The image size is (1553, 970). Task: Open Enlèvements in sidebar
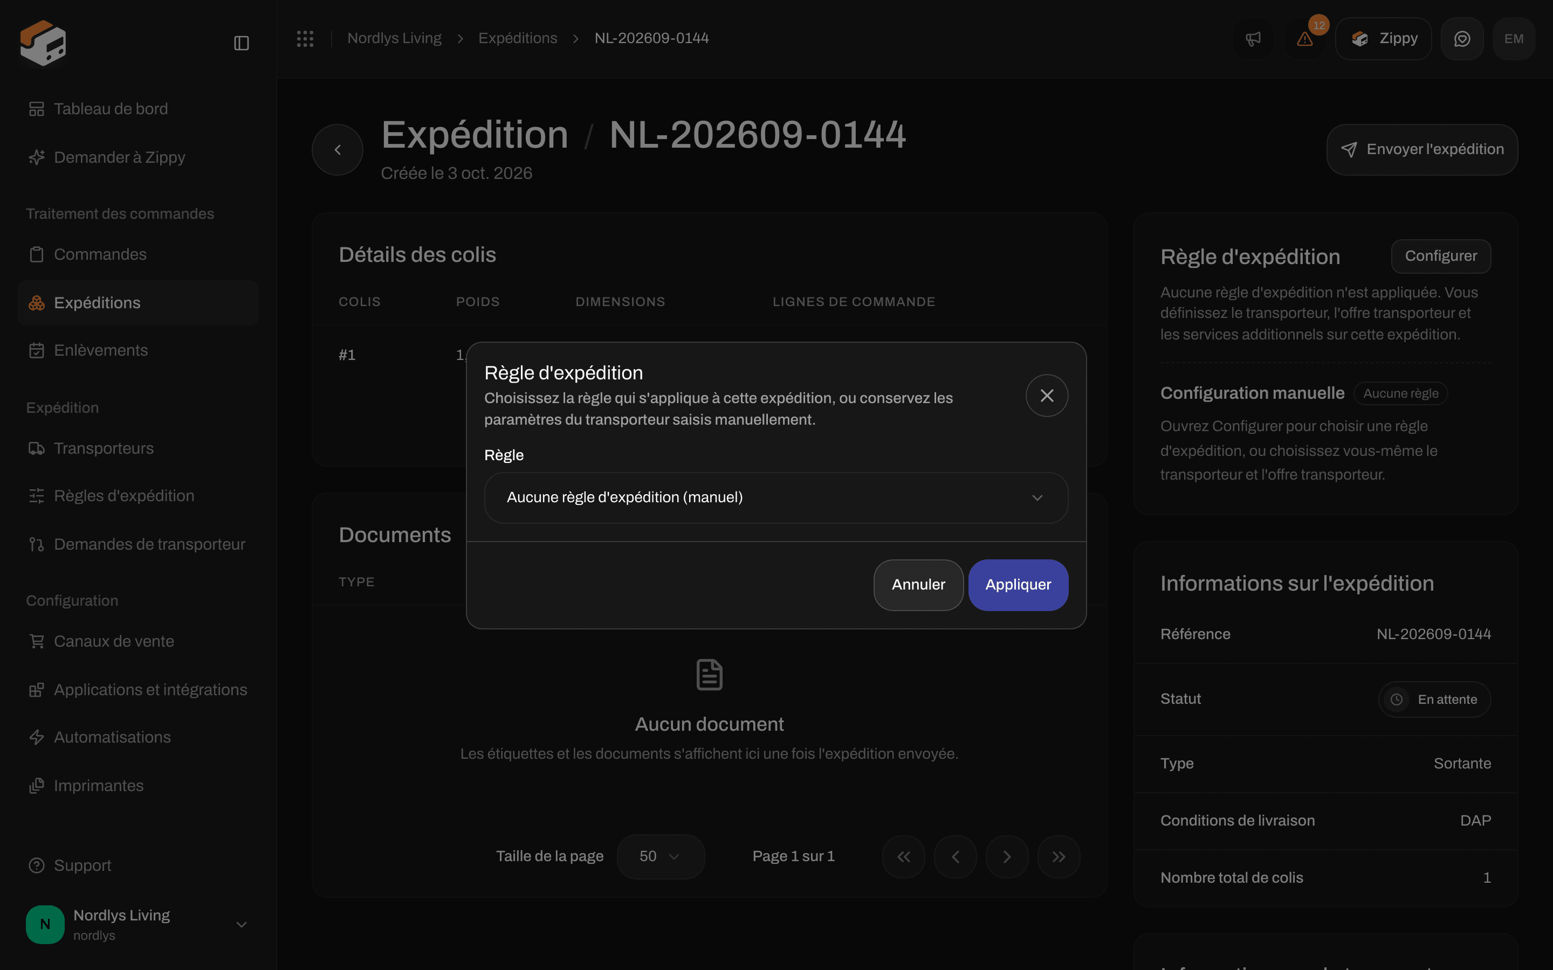point(138,350)
